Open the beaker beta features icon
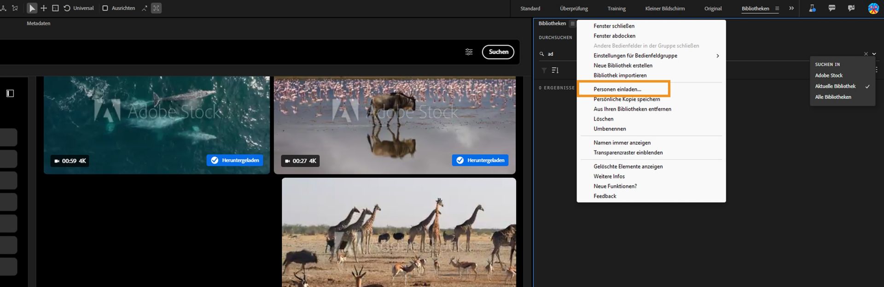The height and width of the screenshot is (287, 884). tap(812, 8)
